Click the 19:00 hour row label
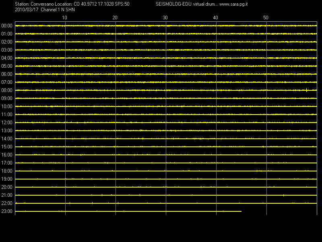Viewport: 322px width, 242px height. coord(7,179)
